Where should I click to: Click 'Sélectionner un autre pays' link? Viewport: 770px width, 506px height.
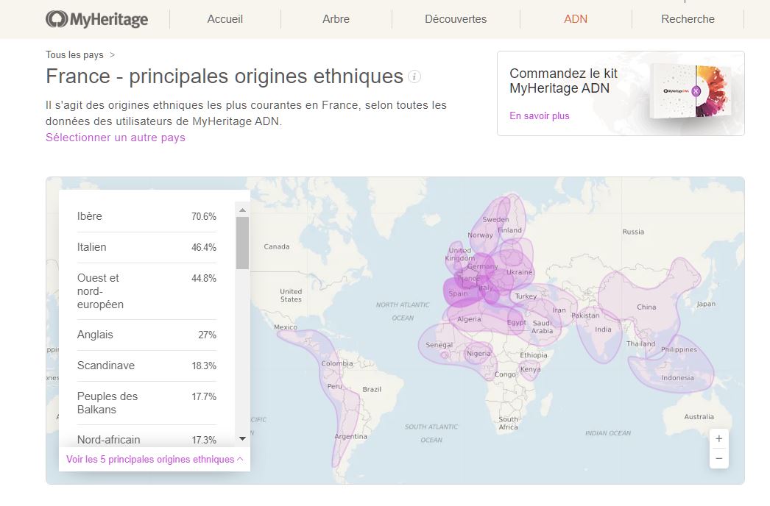click(x=116, y=138)
